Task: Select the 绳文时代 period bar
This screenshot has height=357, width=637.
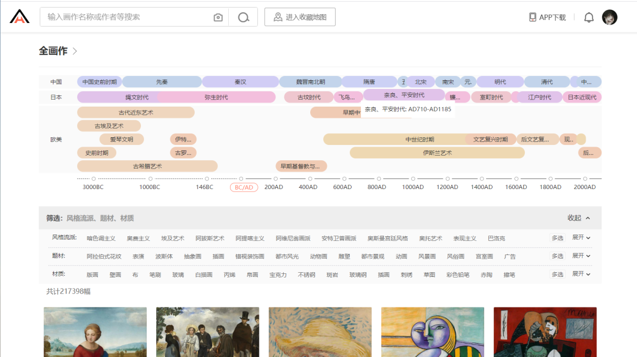Action: (x=118, y=97)
